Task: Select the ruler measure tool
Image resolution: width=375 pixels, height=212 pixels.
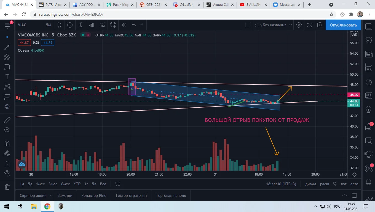Action: [x=7, y=120]
